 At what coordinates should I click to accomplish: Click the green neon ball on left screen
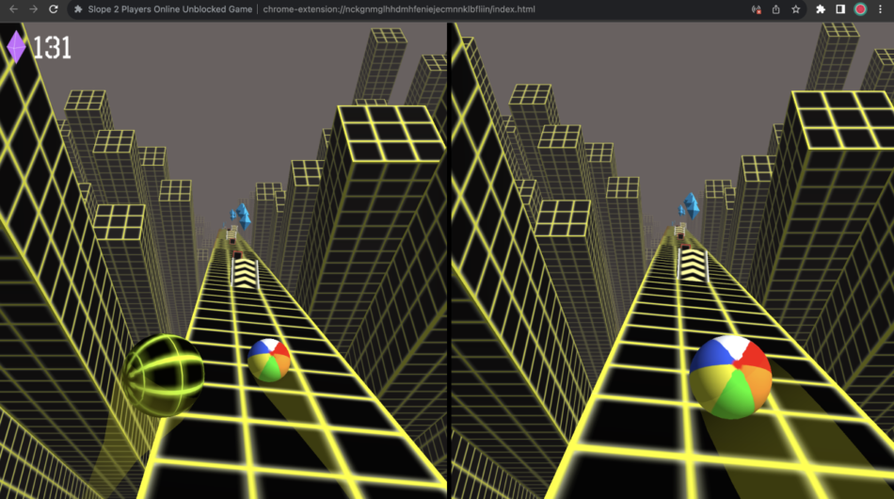163,374
